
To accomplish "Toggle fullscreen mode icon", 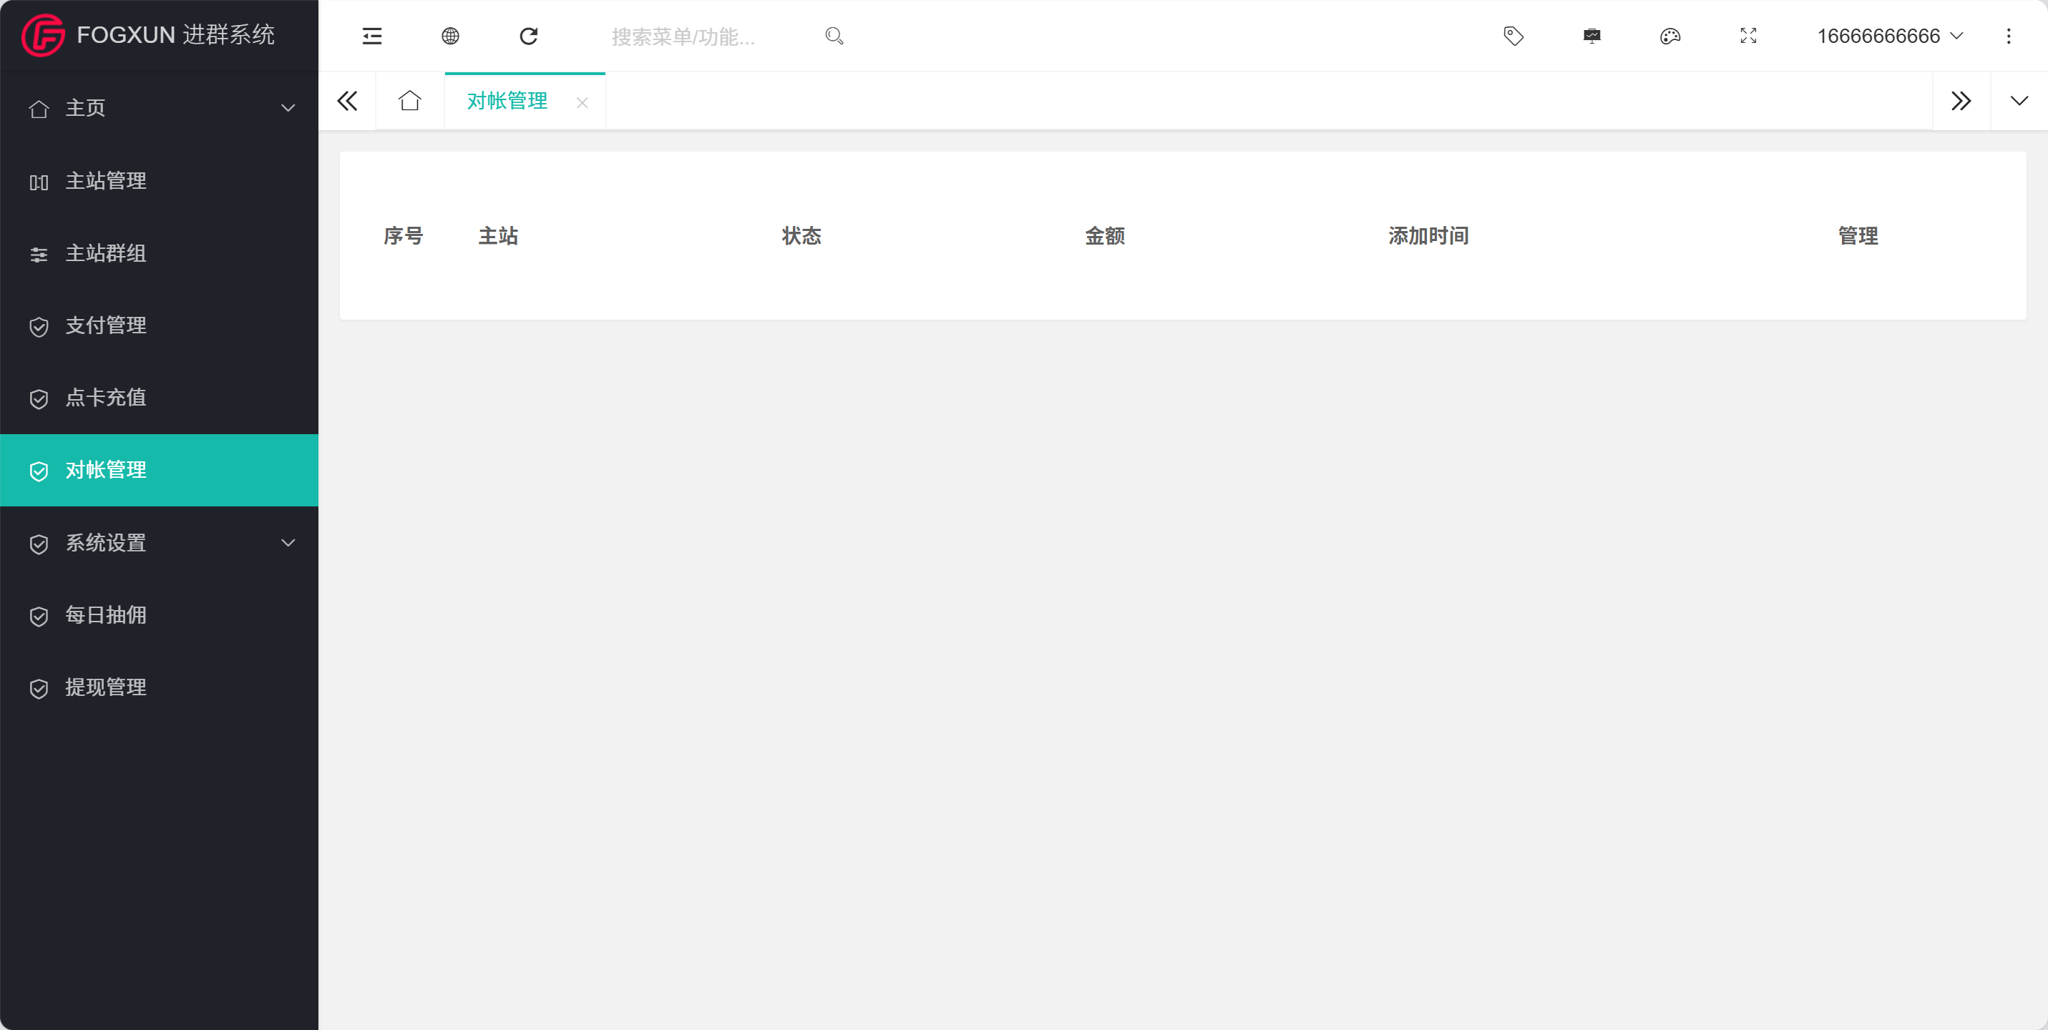I will [x=1748, y=36].
